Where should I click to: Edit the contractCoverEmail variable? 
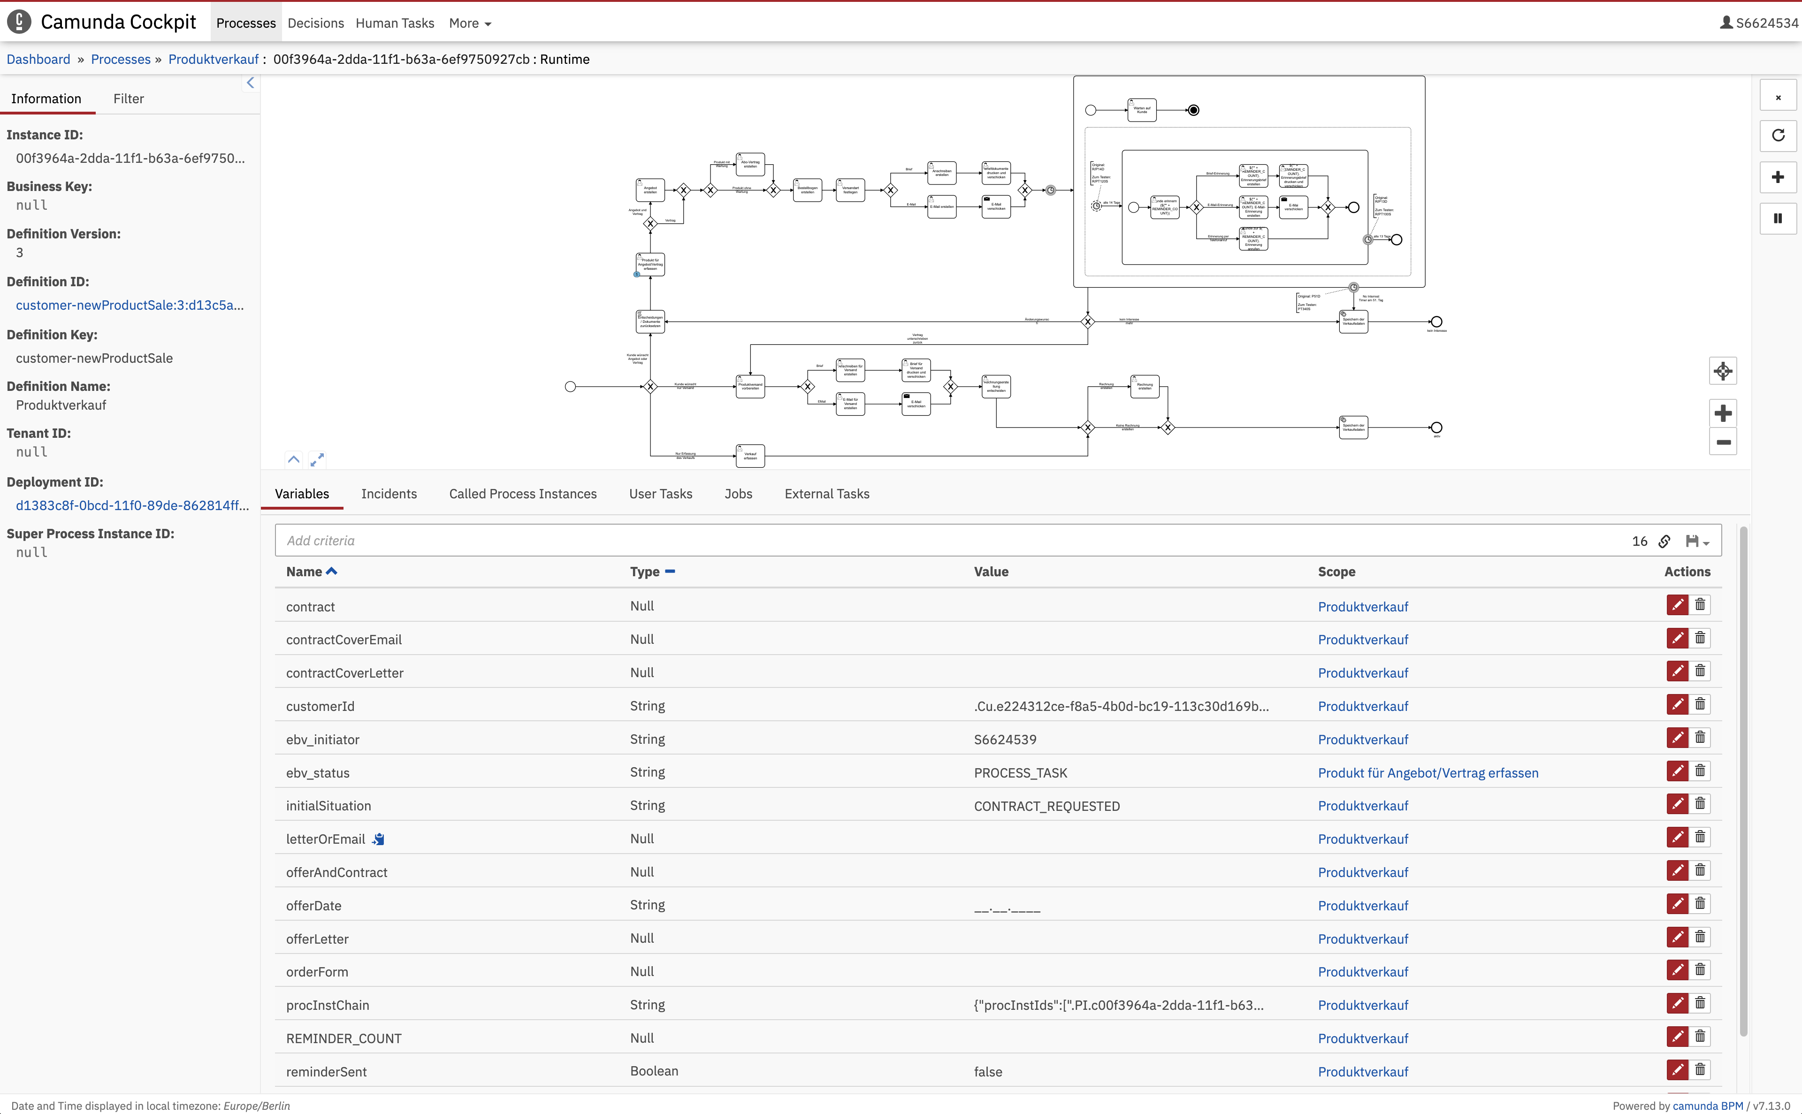pyautogui.click(x=1678, y=638)
